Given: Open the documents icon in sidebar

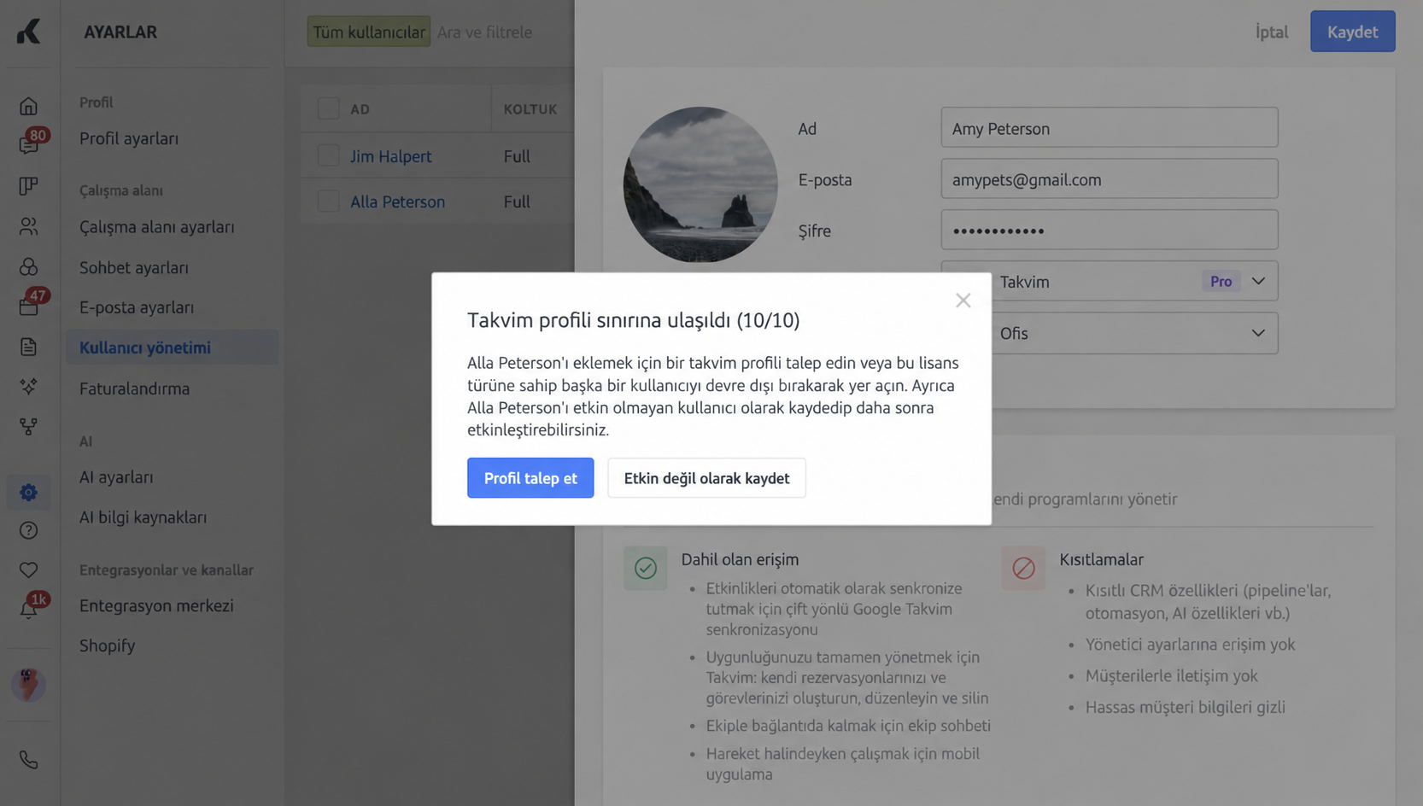Looking at the screenshot, I should [28, 347].
